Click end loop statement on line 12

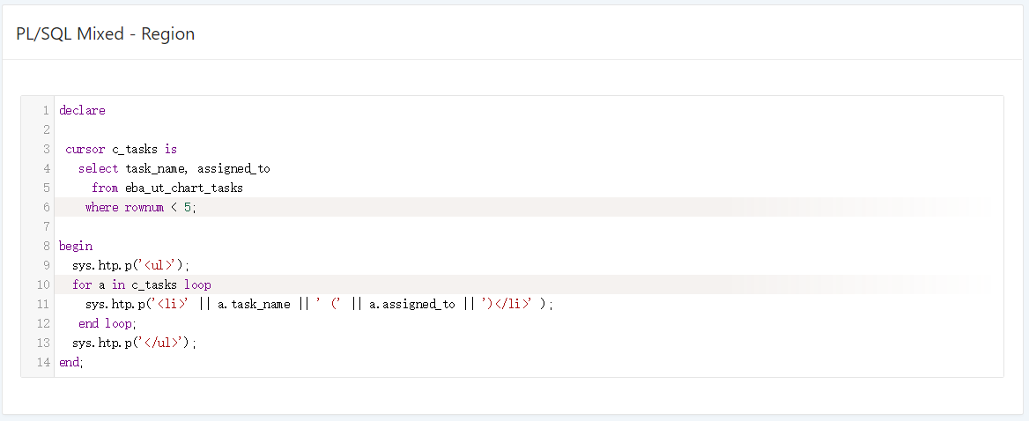(x=109, y=324)
